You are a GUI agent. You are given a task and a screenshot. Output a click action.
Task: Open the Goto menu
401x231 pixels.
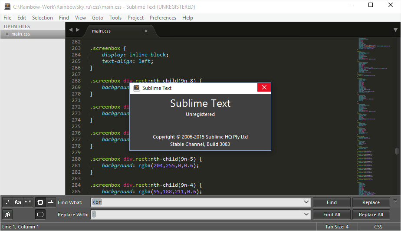point(98,18)
